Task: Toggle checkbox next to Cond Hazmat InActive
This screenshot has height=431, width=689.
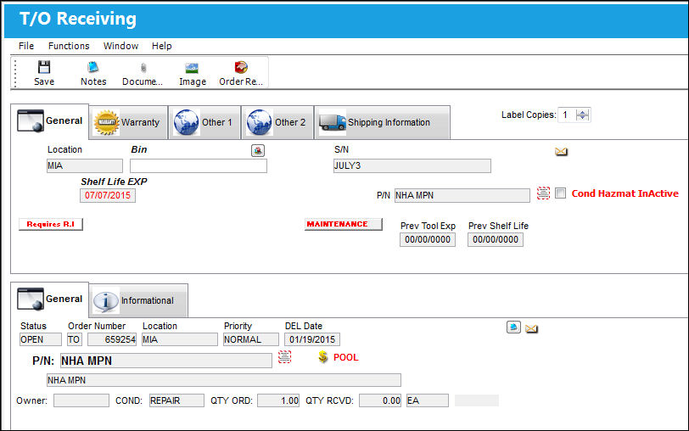Action: 560,193
